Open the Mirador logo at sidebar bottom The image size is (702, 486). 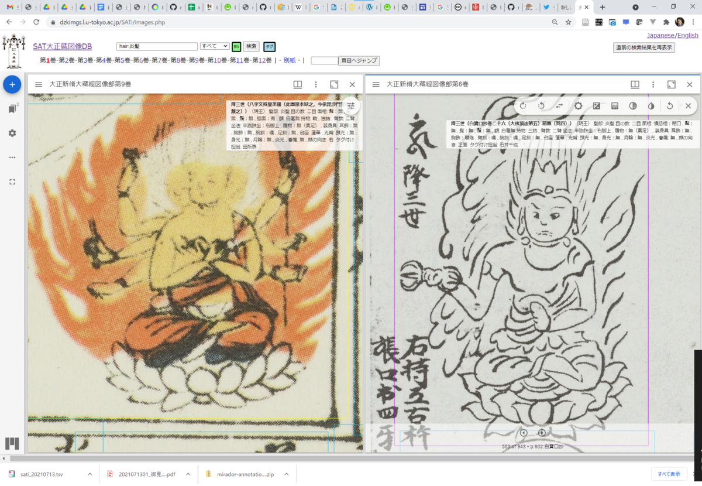coord(12,443)
